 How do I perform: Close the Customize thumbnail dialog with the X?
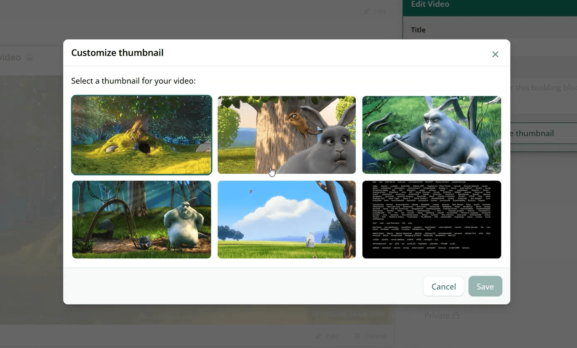tap(495, 54)
